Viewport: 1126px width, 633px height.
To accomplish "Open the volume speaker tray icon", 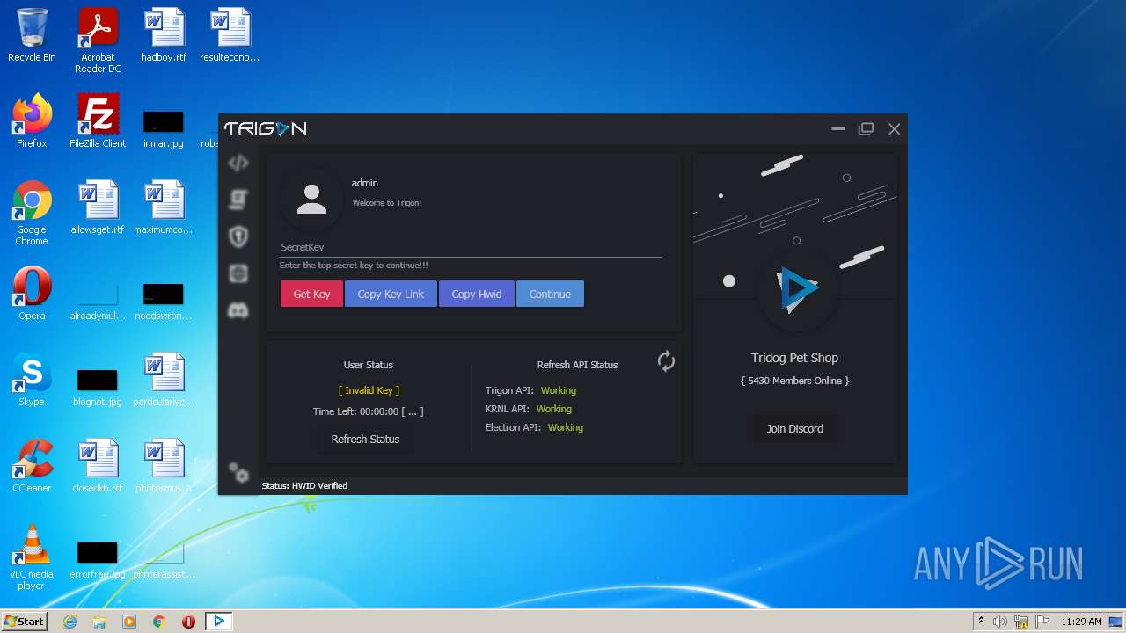I will pos(1000,622).
